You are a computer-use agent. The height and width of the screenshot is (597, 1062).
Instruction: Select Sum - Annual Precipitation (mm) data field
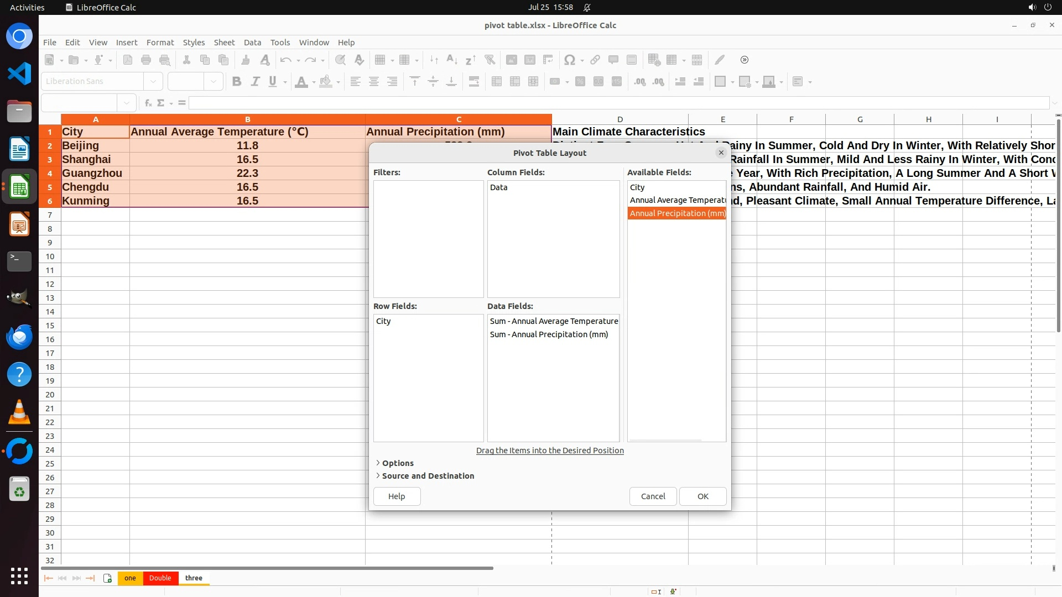pos(549,334)
